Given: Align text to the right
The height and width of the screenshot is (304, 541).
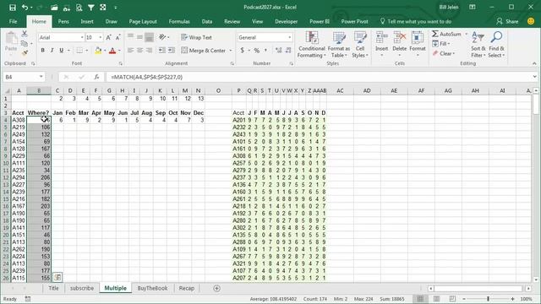Looking at the screenshot, I should [x=149, y=51].
